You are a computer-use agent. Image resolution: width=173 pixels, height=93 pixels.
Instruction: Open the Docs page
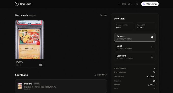pyautogui.click(x=130, y=4)
